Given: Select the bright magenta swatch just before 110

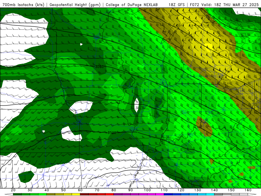Looking at the screenshot, I should pyautogui.click(x=160, y=194).
